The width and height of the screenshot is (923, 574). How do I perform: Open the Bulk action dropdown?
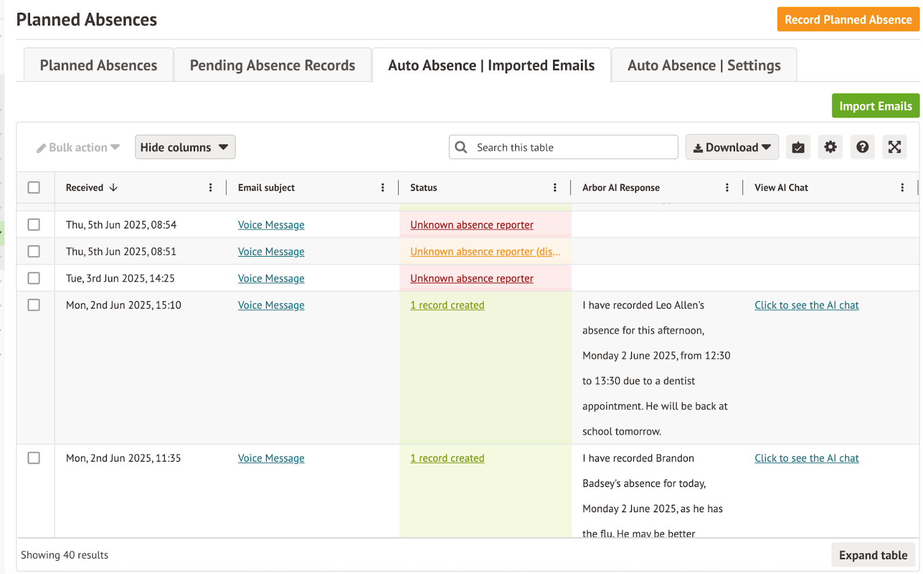click(x=78, y=148)
